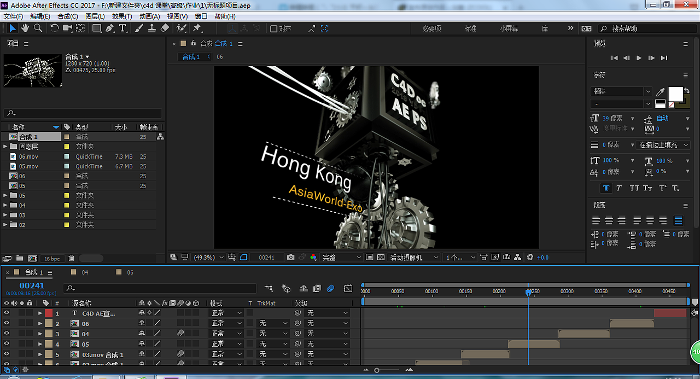This screenshot has width=700, height=379.
Task: Toggle all caps TT button
Action: pyautogui.click(x=634, y=188)
